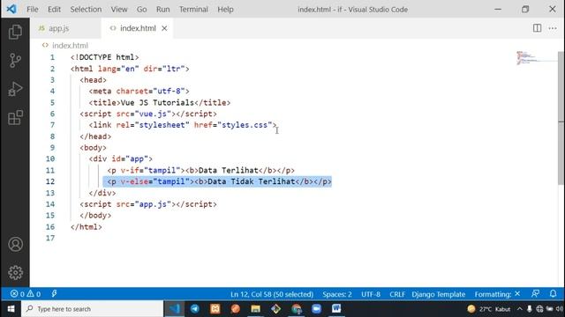Click "styles.css" string on line 7
565x317 pixels.
tap(245, 125)
